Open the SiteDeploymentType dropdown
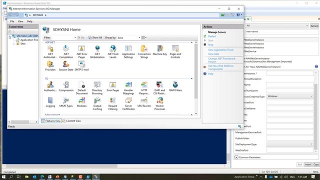 290,144
